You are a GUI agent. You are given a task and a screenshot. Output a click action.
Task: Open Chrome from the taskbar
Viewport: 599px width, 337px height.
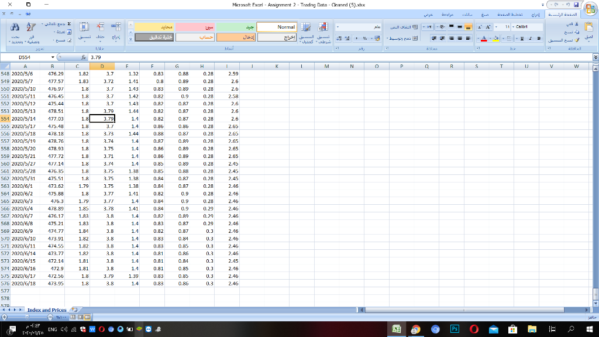(x=416, y=329)
